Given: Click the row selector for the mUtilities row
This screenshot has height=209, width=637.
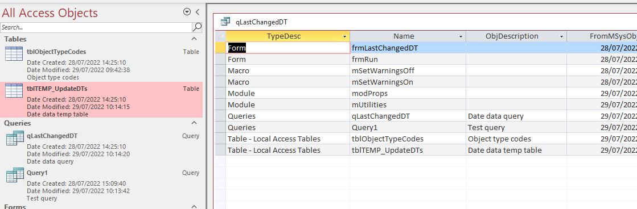Looking at the screenshot, I should click(220, 104).
